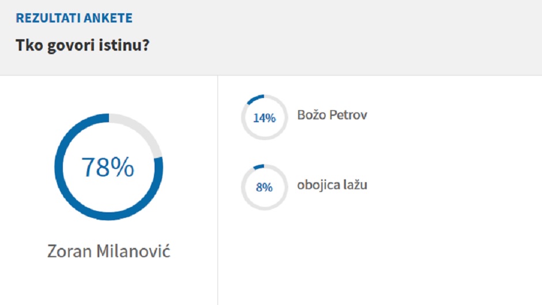Click the gray part of the 8% ring
Viewport: 542px width, 305px height.
tap(264, 208)
